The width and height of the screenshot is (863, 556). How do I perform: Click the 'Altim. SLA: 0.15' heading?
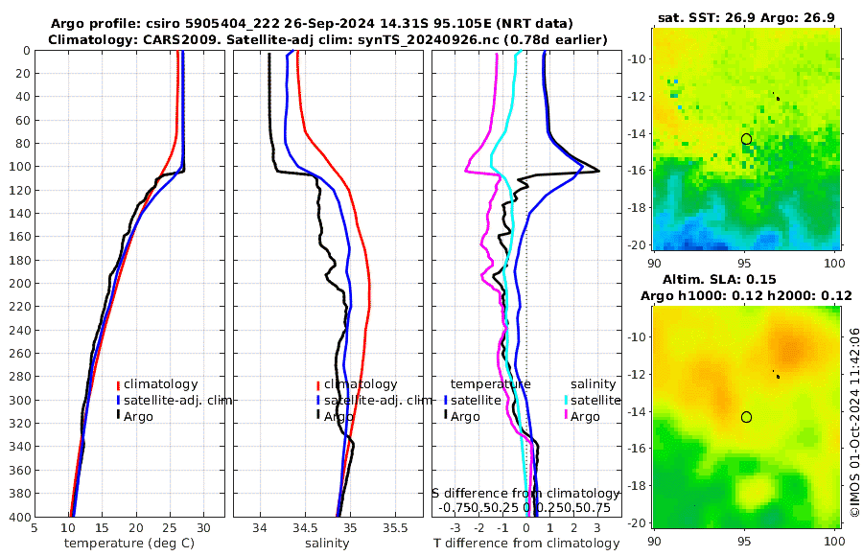[x=719, y=279]
